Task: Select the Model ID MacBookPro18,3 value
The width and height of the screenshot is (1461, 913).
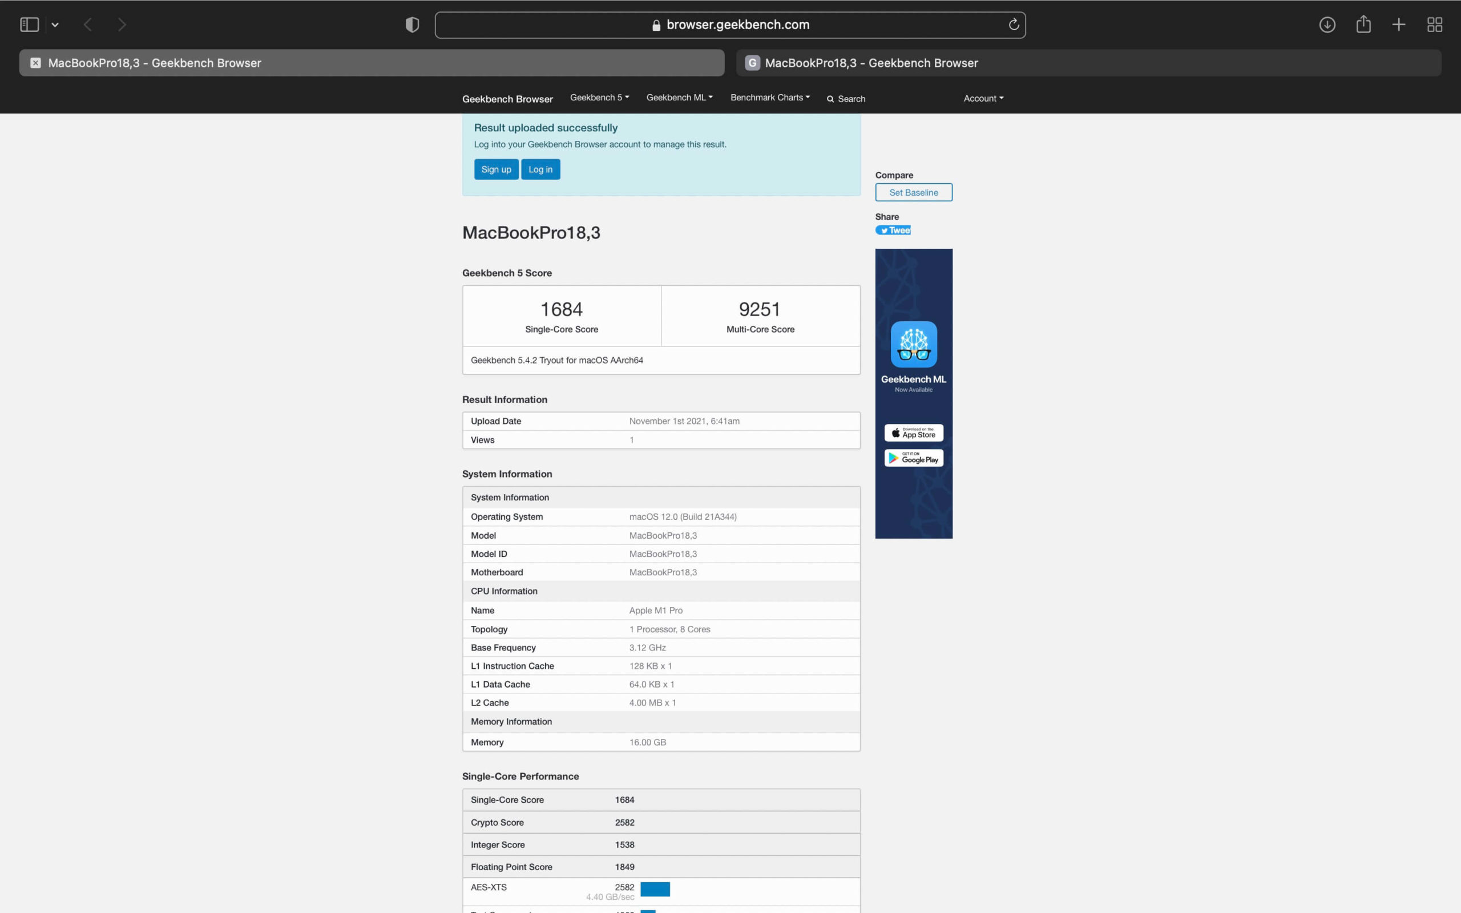Action: (662, 554)
